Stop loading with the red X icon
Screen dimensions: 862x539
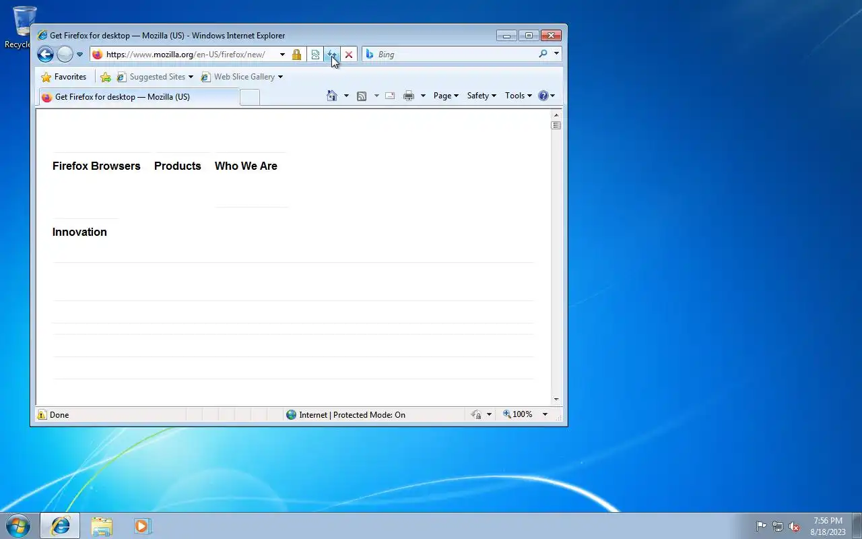349,55
